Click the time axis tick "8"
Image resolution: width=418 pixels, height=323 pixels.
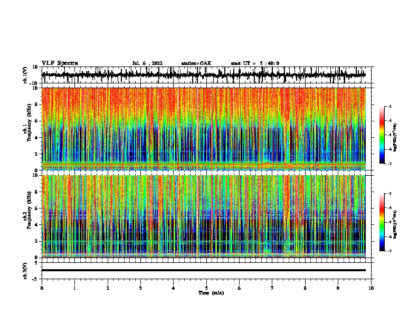[x=305, y=288]
